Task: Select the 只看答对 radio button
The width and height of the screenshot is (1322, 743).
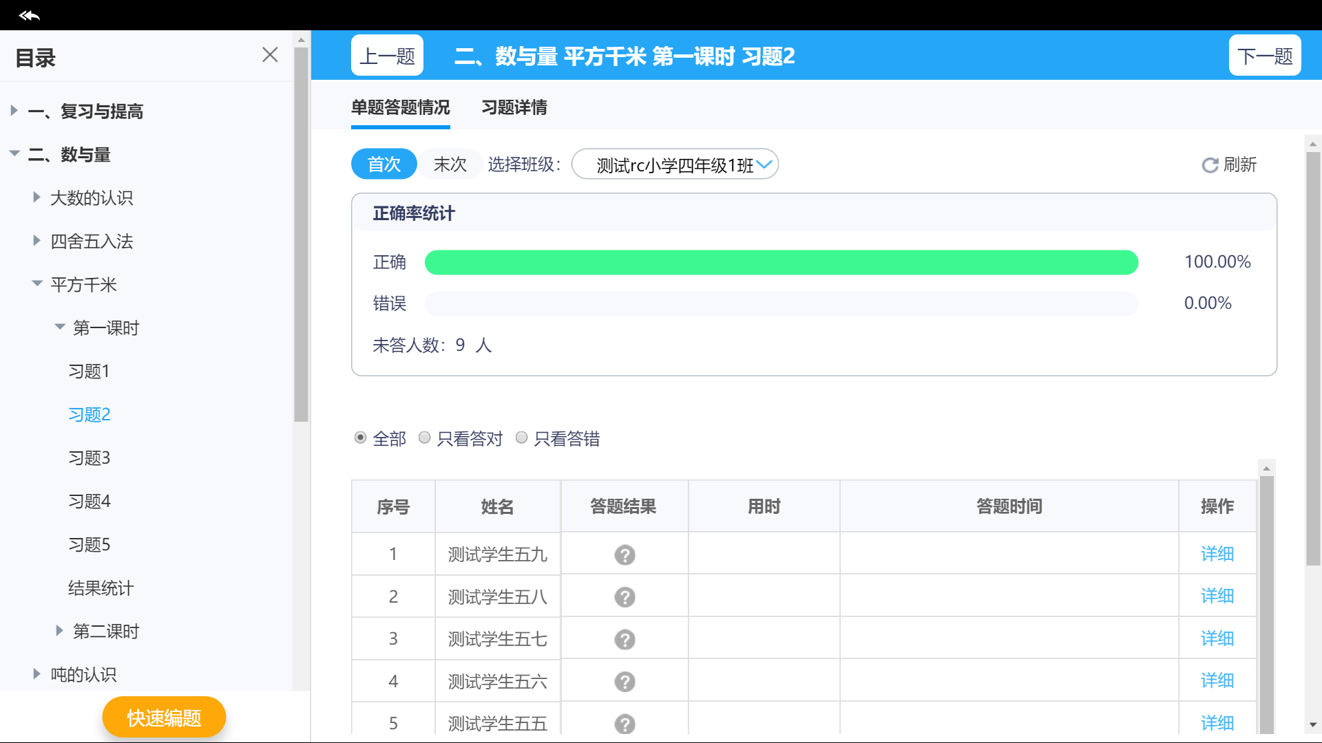Action: point(425,438)
